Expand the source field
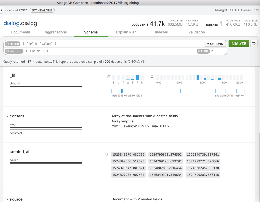Image resolution: width=260 pixels, height=202 pixels. [x=7, y=199]
